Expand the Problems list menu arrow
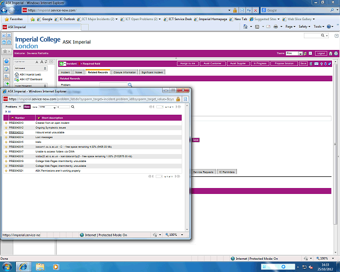 pyautogui.click(x=20, y=107)
